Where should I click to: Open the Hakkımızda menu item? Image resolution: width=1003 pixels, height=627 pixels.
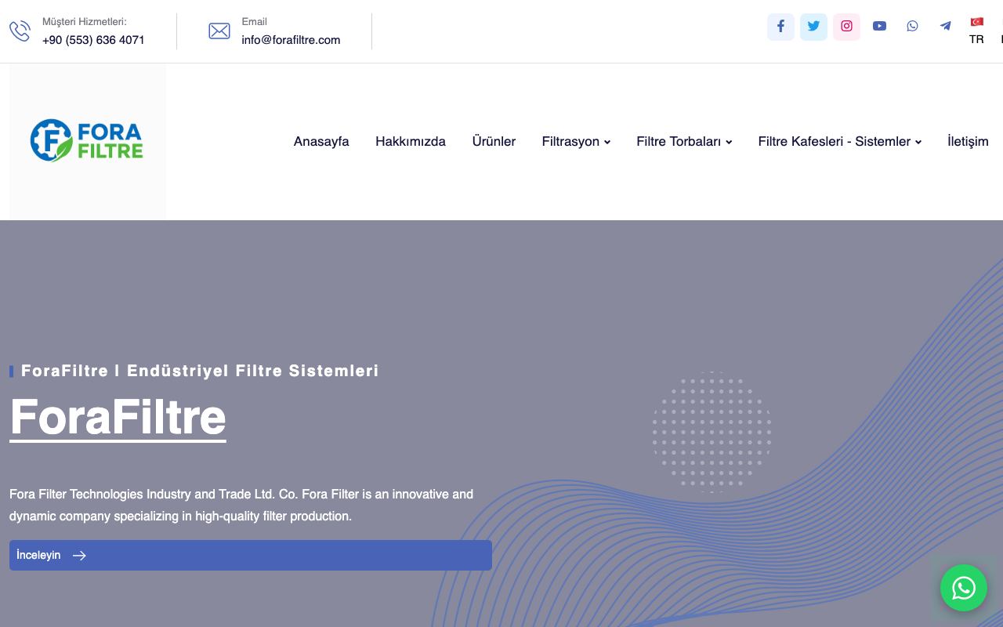(x=411, y=142)
